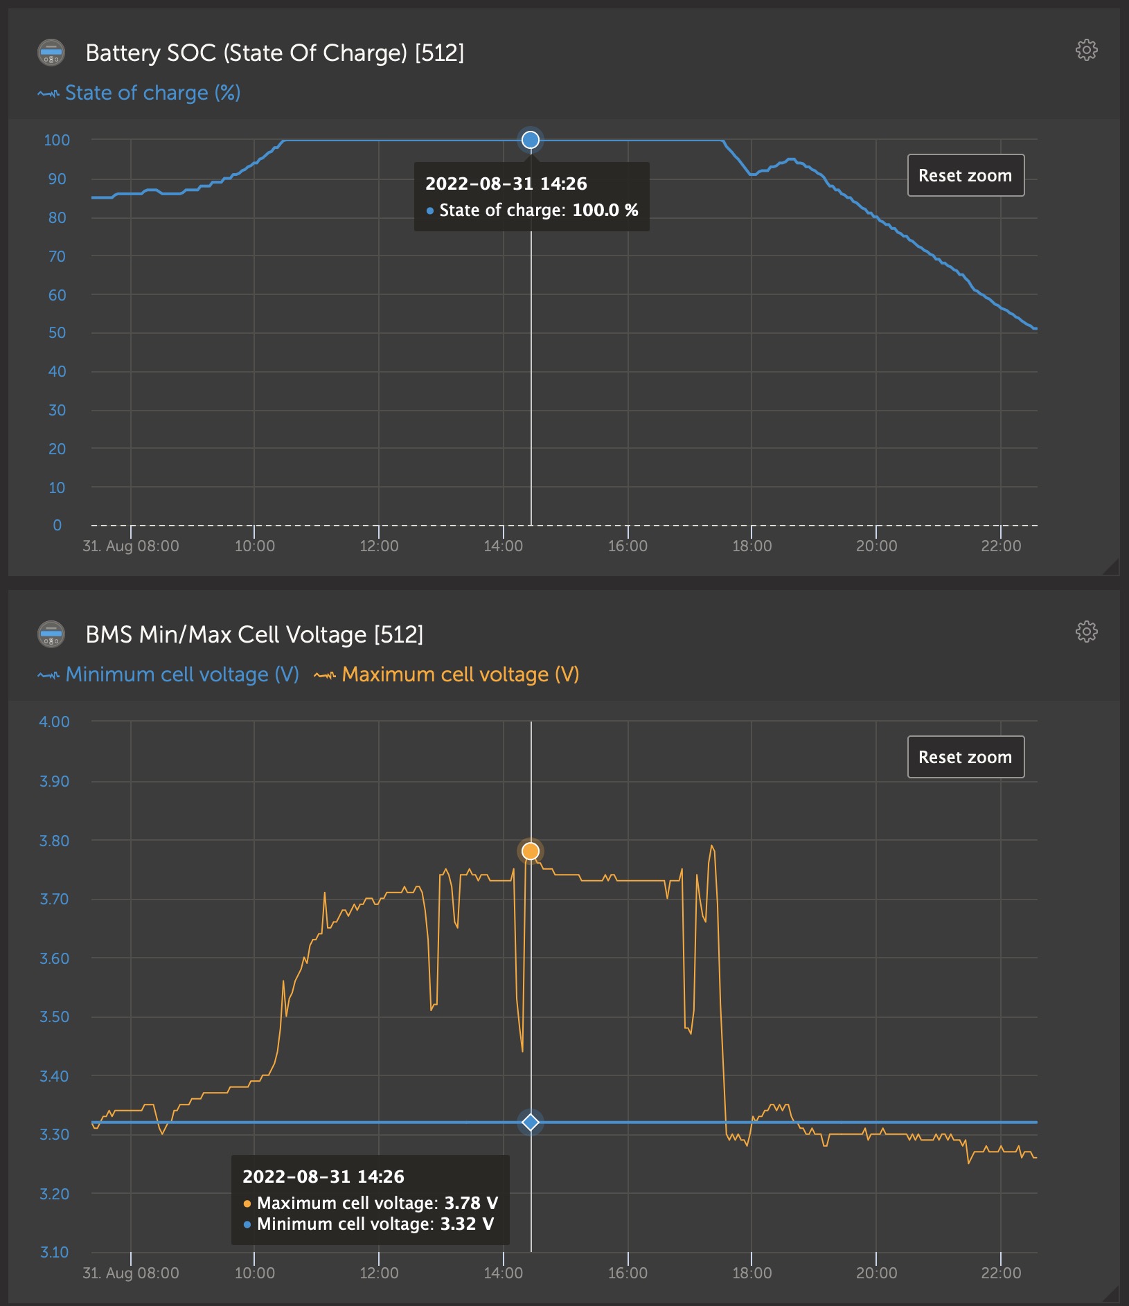
Task: Click the 18:00 label on the SOC chart axis
Action: coord(752,546)
